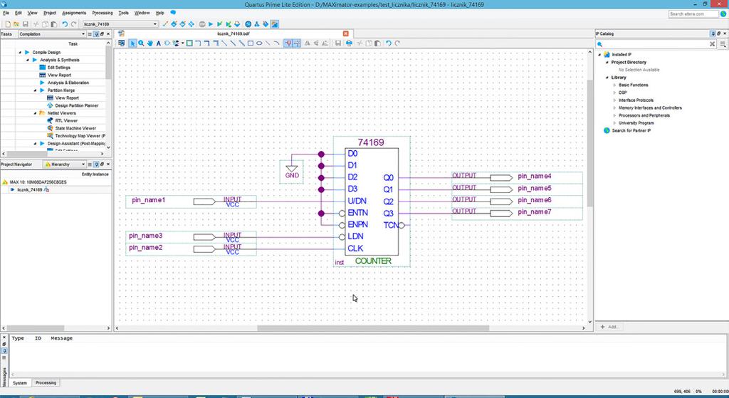Open the Tasks Compilation dropdown
Viewport: 729px width, 398px height.
[52, 34]
